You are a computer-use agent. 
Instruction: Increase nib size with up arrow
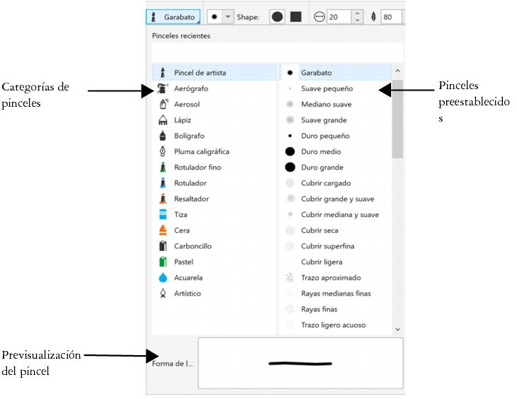357,13
